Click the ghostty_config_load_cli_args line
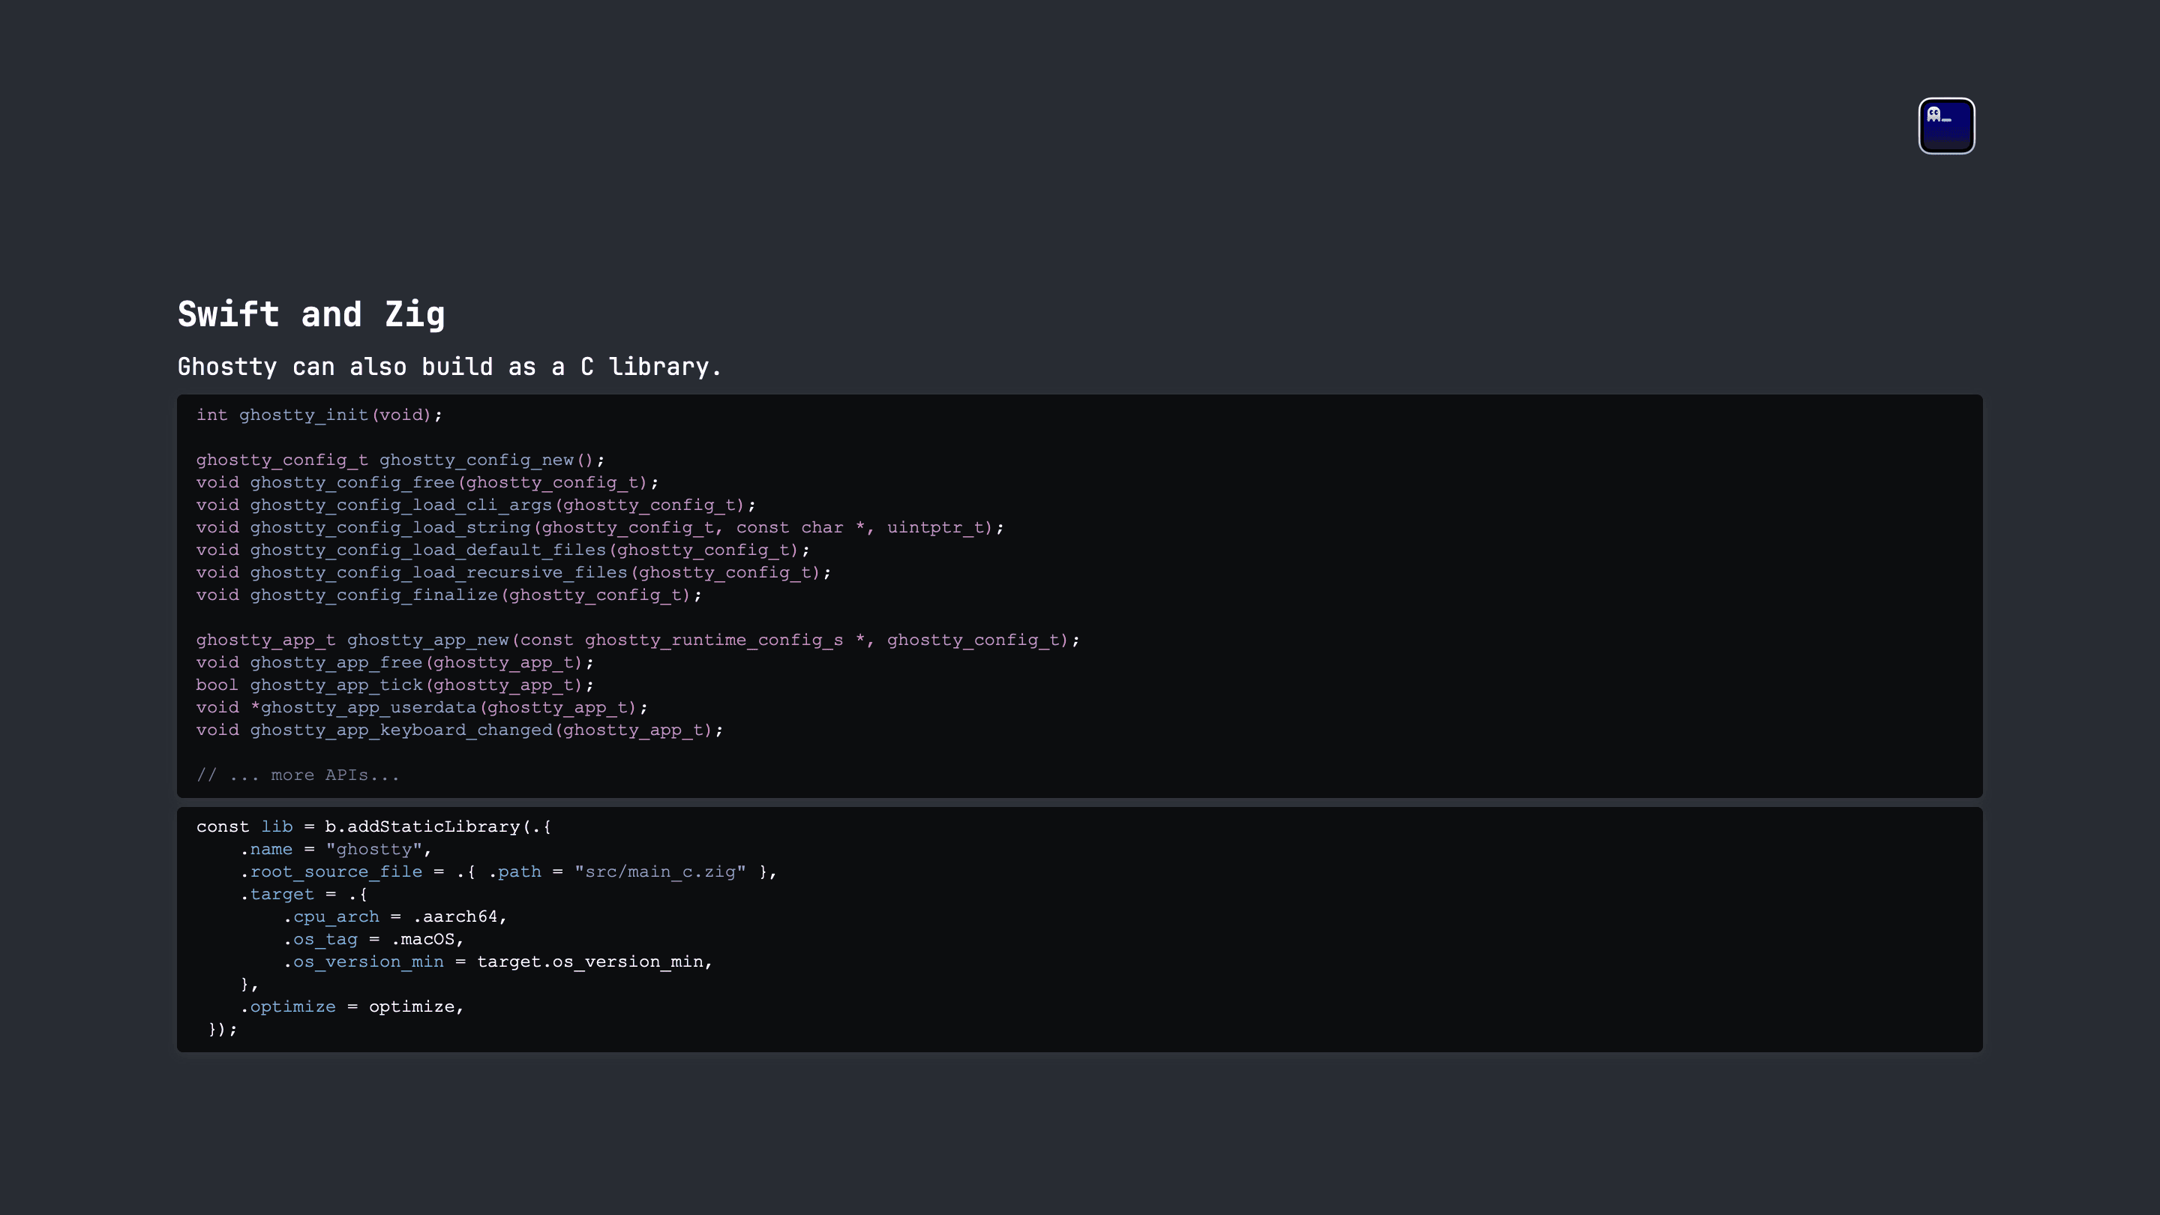Screen dimensions: 2160x1215 (x=475, y=505)
